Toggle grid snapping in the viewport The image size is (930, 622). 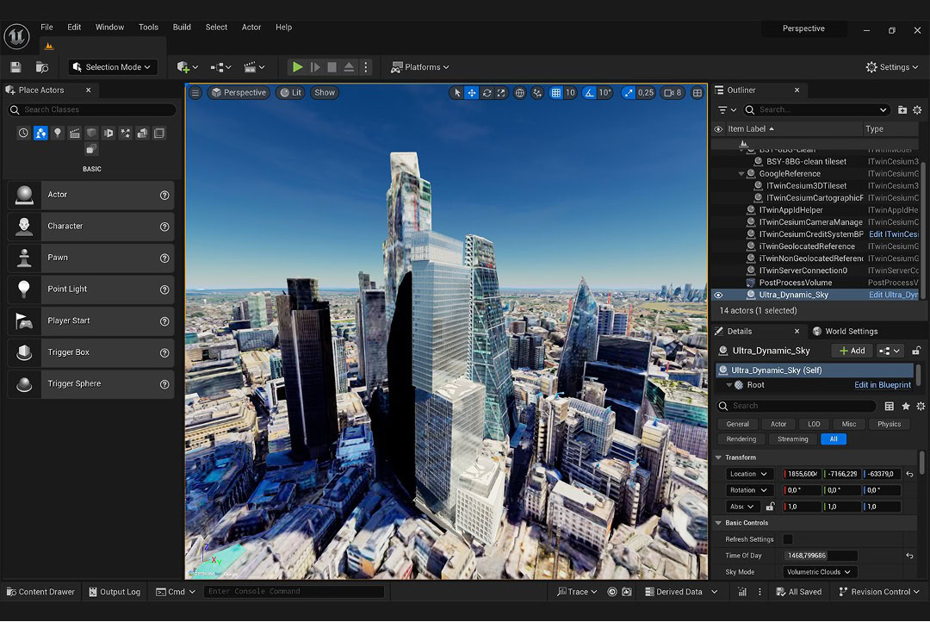[556, 93]
